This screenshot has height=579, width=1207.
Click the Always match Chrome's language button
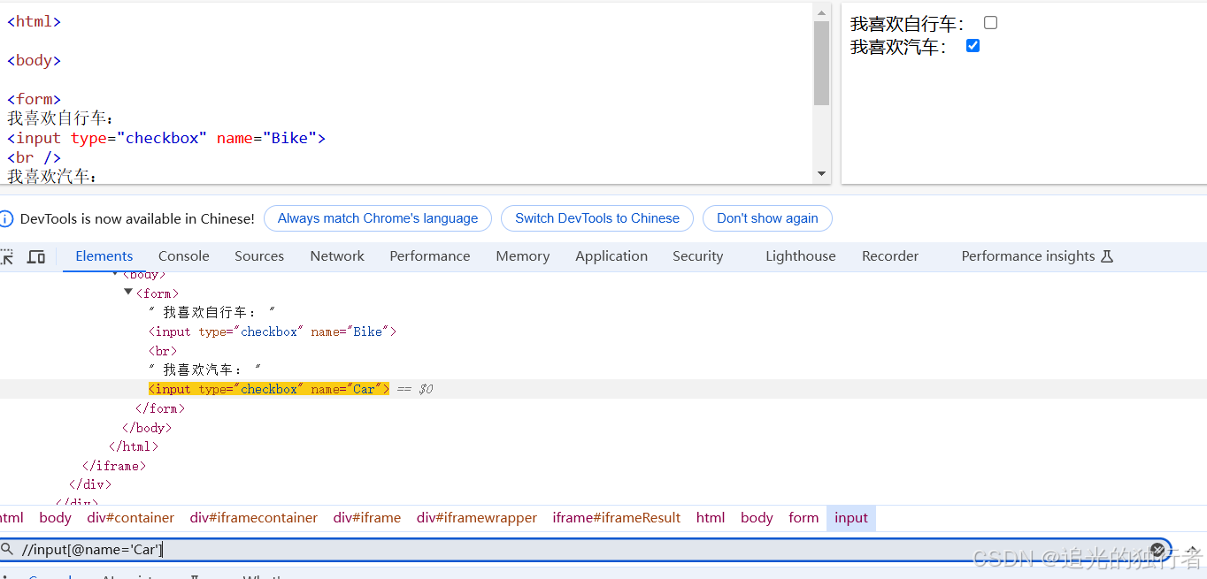pyautogui.click(x=377, y=217)
